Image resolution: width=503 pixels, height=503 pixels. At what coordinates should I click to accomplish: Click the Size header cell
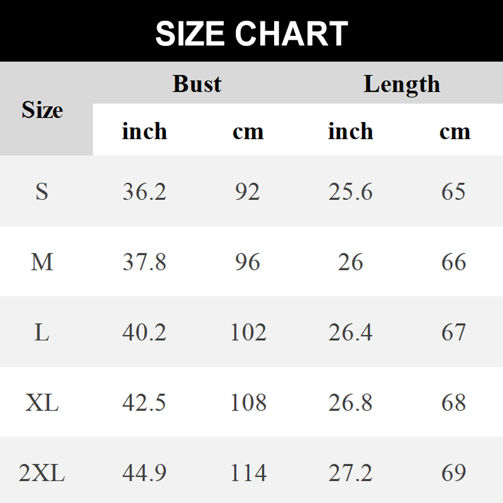42,109
